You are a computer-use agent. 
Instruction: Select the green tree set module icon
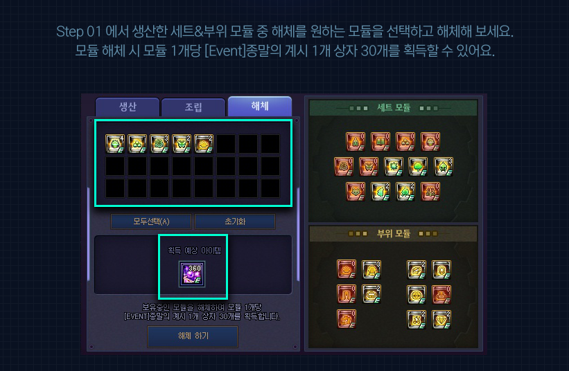click(418, 166)
